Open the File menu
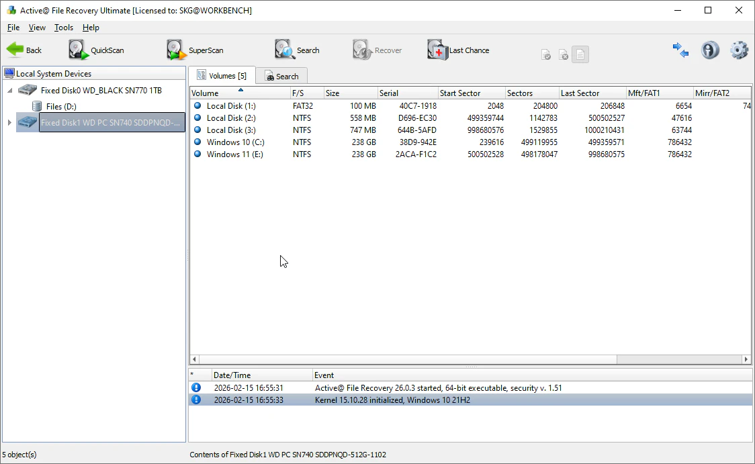 [x=13, y=28]
